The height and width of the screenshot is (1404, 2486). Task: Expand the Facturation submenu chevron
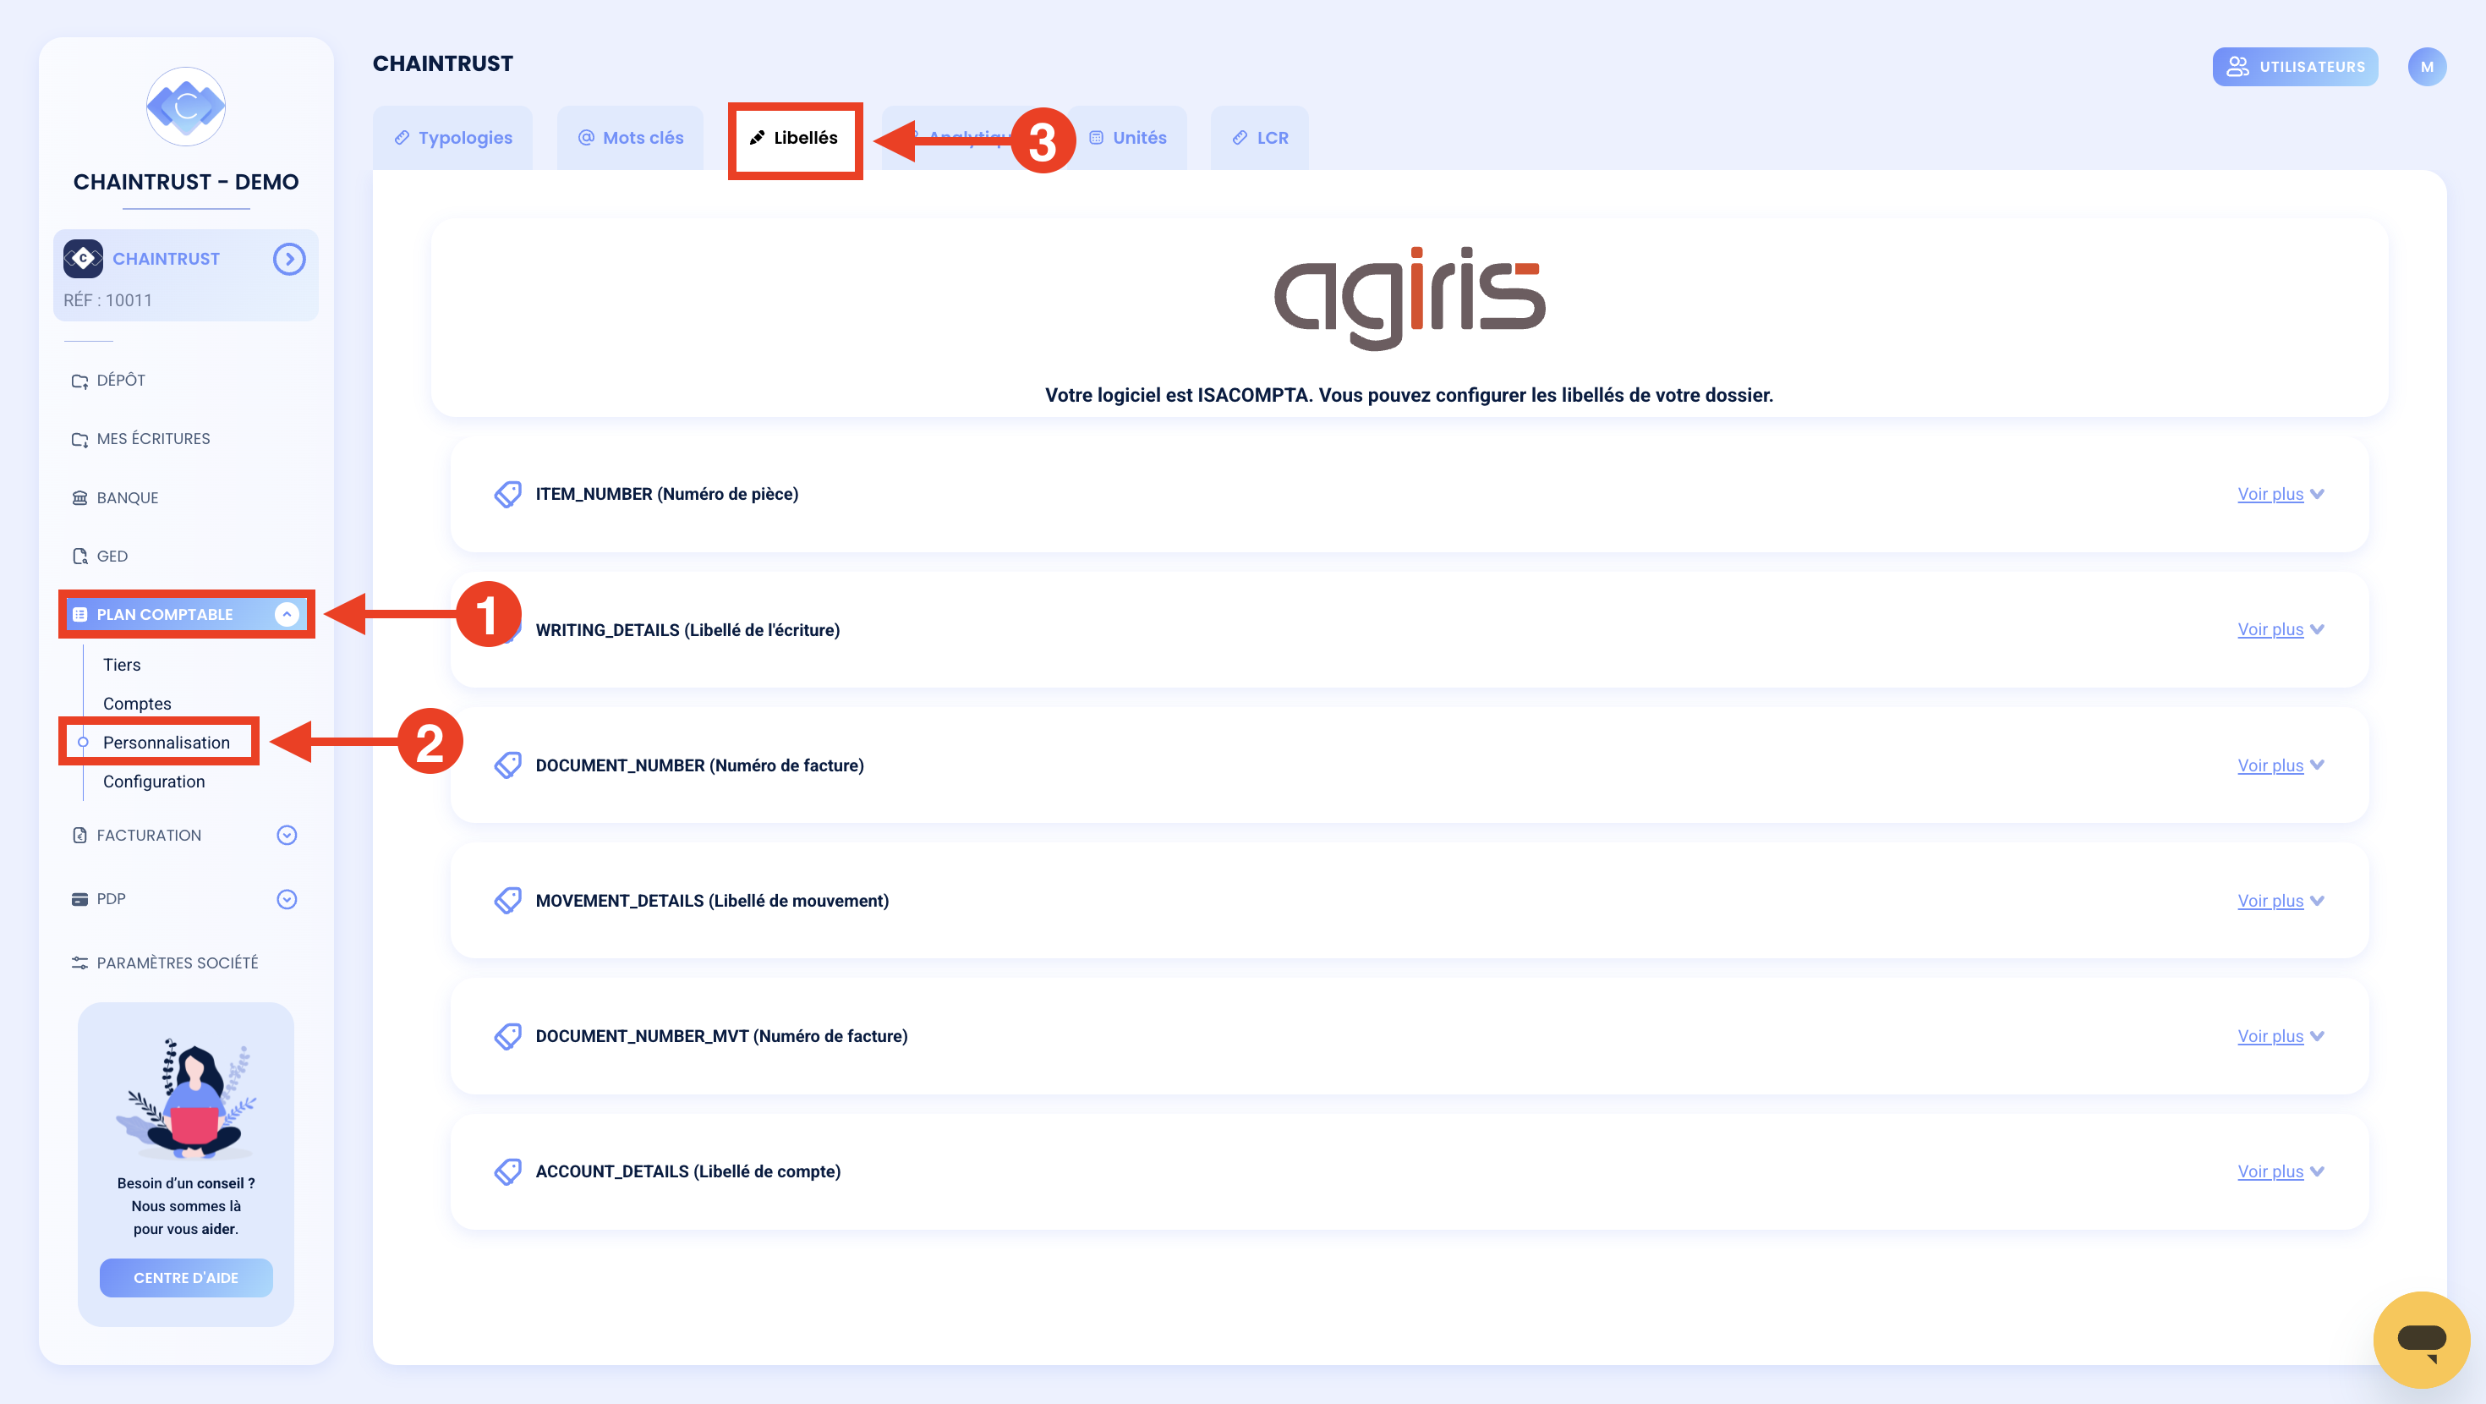[x=287, y=836]
